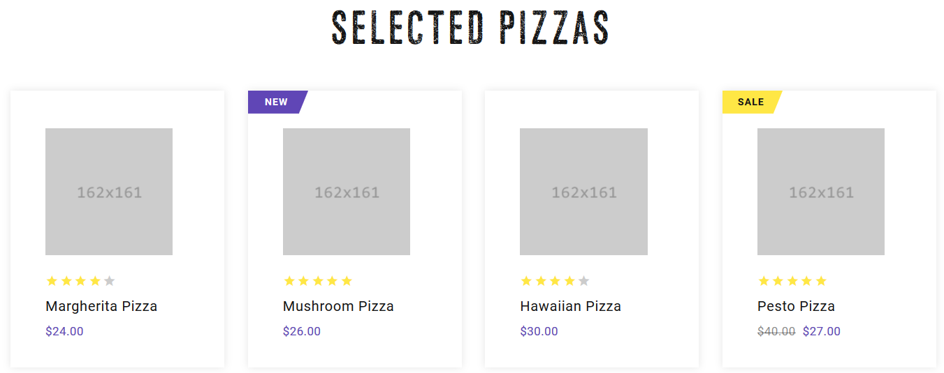This screenshot has width=944, height=373.
Task: Click the Hawaiian Pizza star rating
Action: coord(555,281)
